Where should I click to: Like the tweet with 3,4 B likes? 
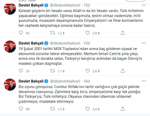[x=88, y=109]
